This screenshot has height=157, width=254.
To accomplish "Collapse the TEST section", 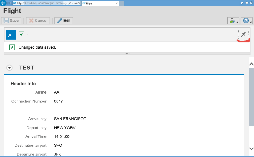I will coord(9,68).
